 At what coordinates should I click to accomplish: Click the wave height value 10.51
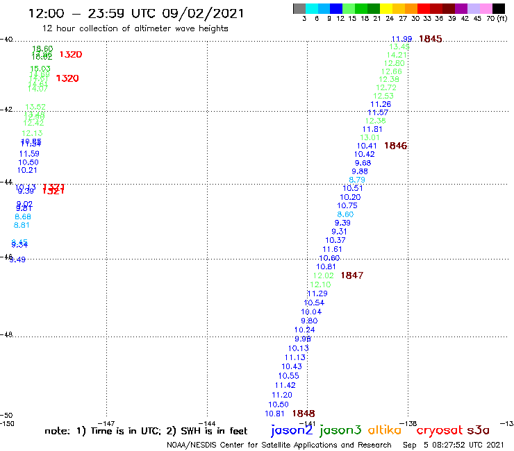tap(353, 188)
